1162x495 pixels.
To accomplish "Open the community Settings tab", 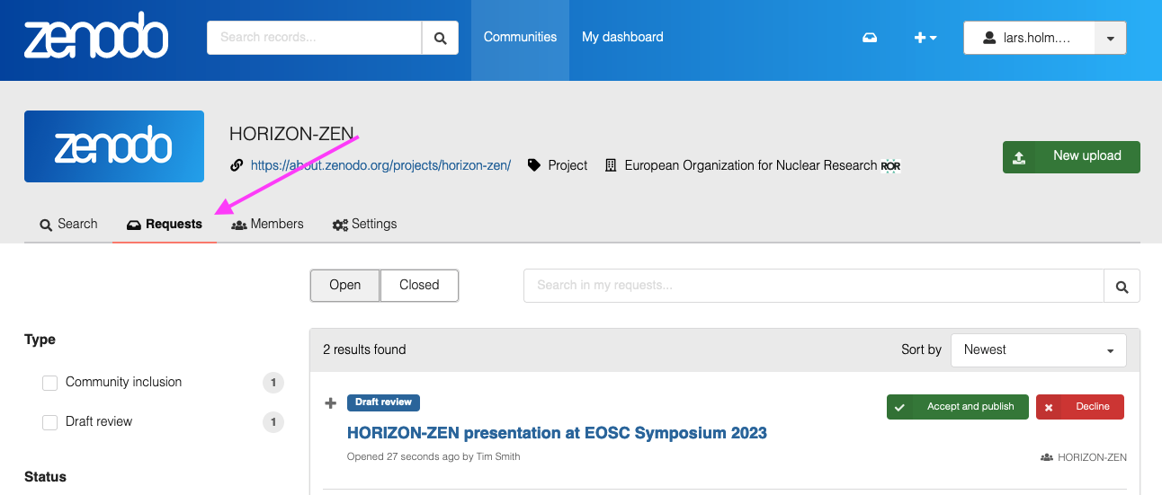I will [364, 224].
